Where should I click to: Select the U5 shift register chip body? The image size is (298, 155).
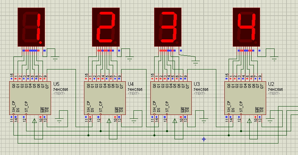point(30,98)
